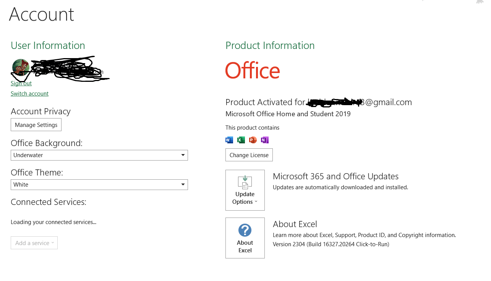Open the Office Theme dropdown

[x=183, y=185]
